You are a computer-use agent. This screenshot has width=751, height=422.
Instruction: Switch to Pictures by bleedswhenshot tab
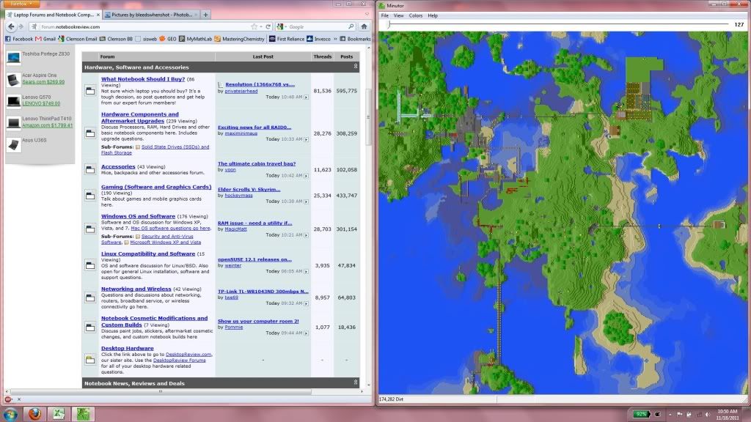150,15
